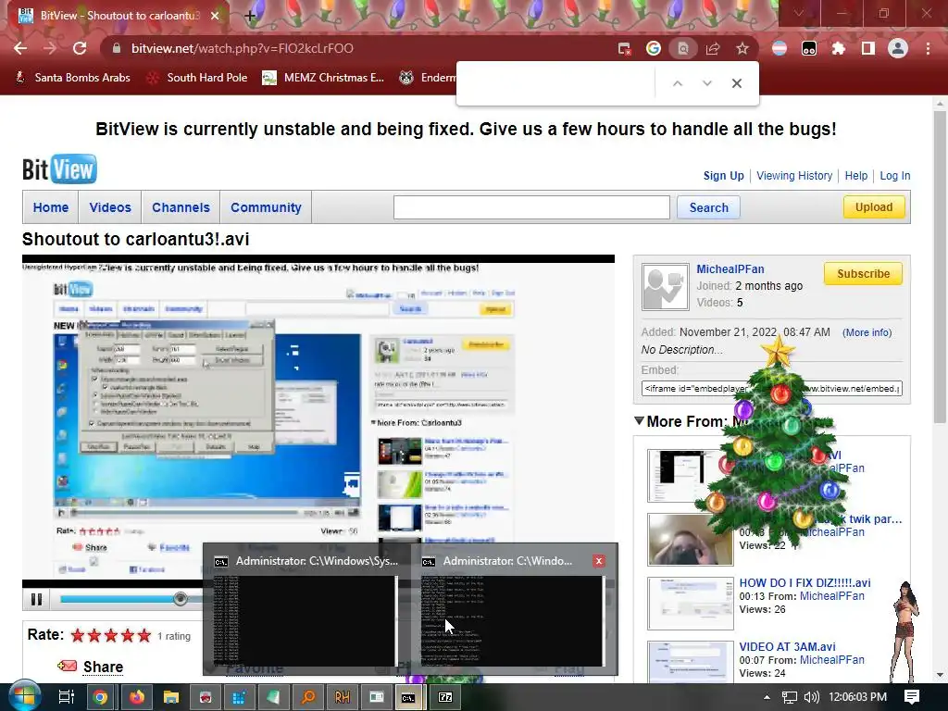This screenshot has width=948, height=711.
Task: Bookmark this page with the star icon
Action: click(x=742, y=48)
